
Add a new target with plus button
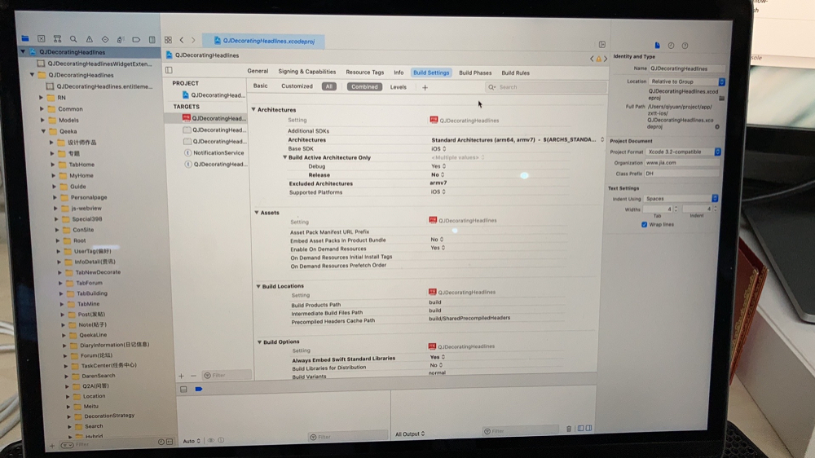click(181, 376)
